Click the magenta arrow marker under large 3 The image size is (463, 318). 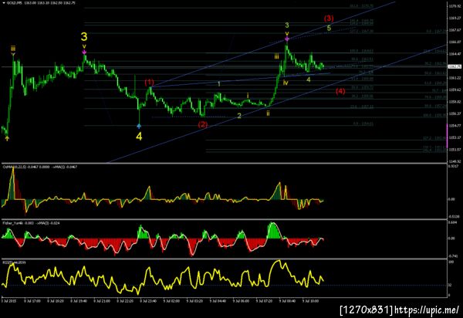click(84, 52)
